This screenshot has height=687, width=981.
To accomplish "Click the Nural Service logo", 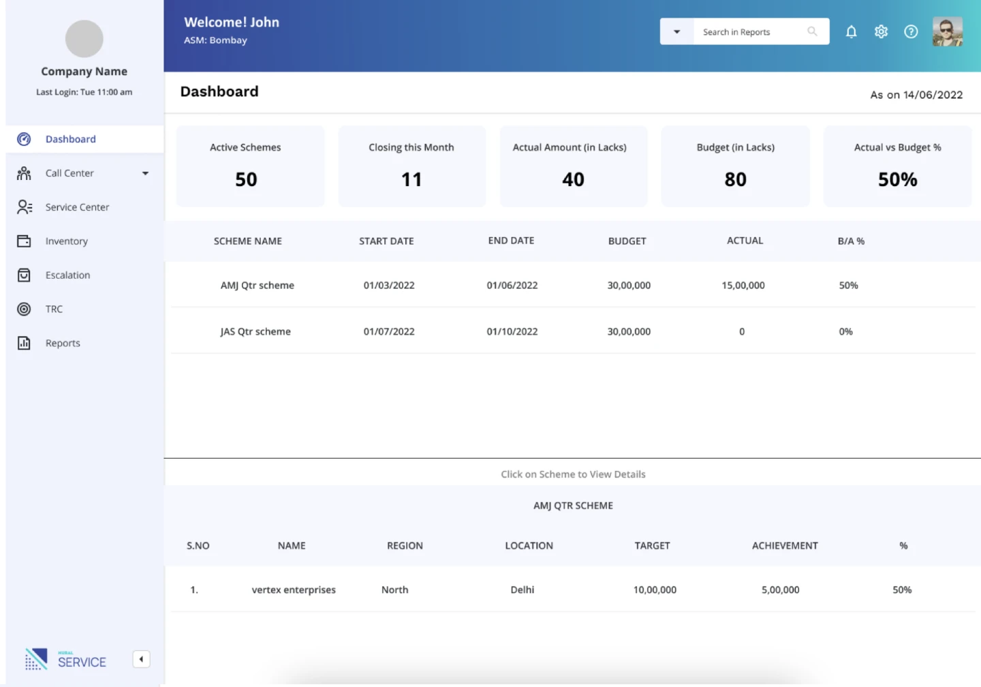I will click(x=65, y=659).
